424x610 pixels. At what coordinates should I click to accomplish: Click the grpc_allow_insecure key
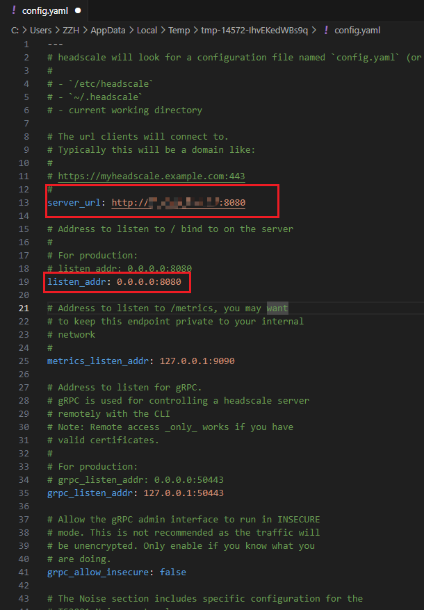[98, 572]
